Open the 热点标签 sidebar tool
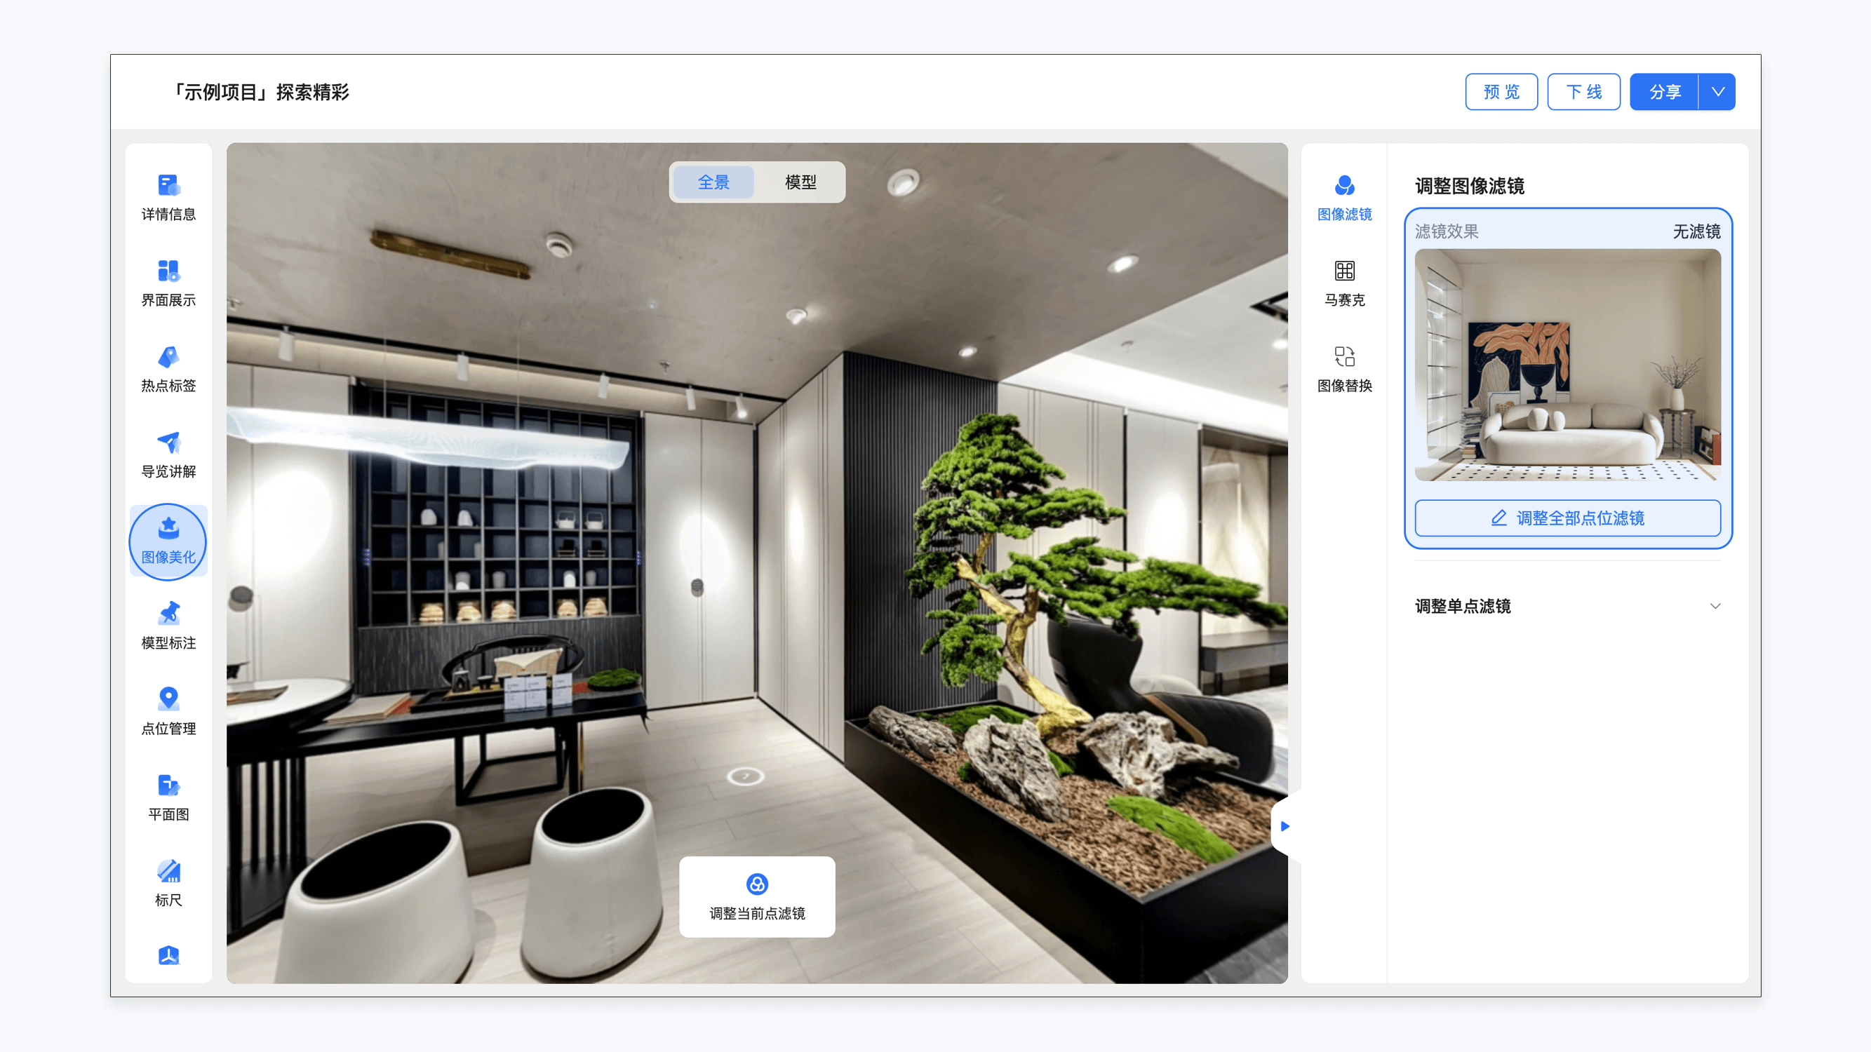 tap(168, 369)
